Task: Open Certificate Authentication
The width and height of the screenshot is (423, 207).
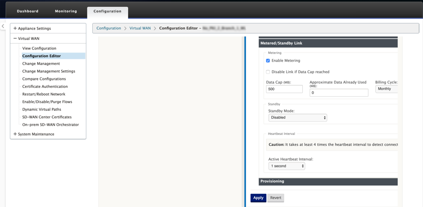Action: pyautogui.click(x=45, y=86)
